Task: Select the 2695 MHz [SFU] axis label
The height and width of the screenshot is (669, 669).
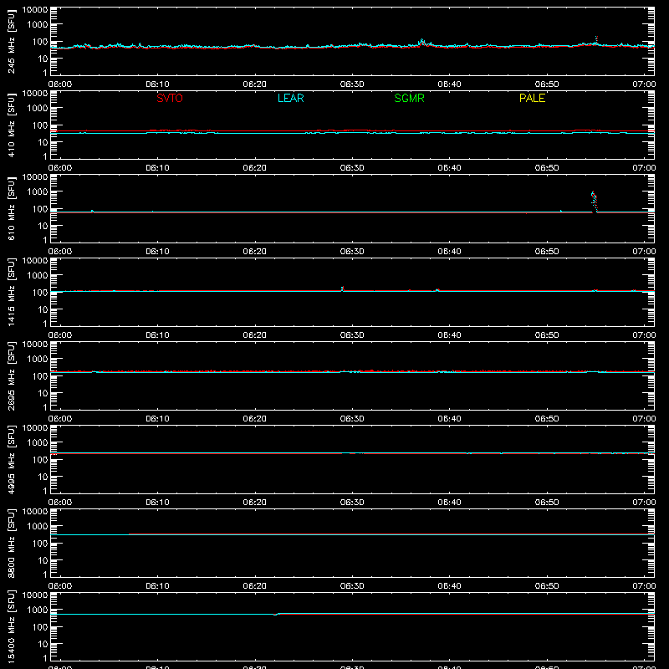Action: click(12, 375)
